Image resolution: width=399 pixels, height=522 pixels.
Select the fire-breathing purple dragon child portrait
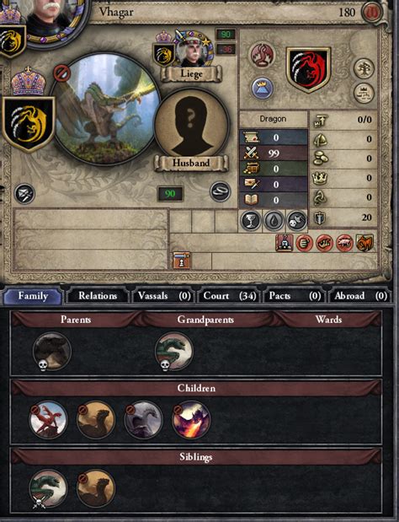coord(191,420)
